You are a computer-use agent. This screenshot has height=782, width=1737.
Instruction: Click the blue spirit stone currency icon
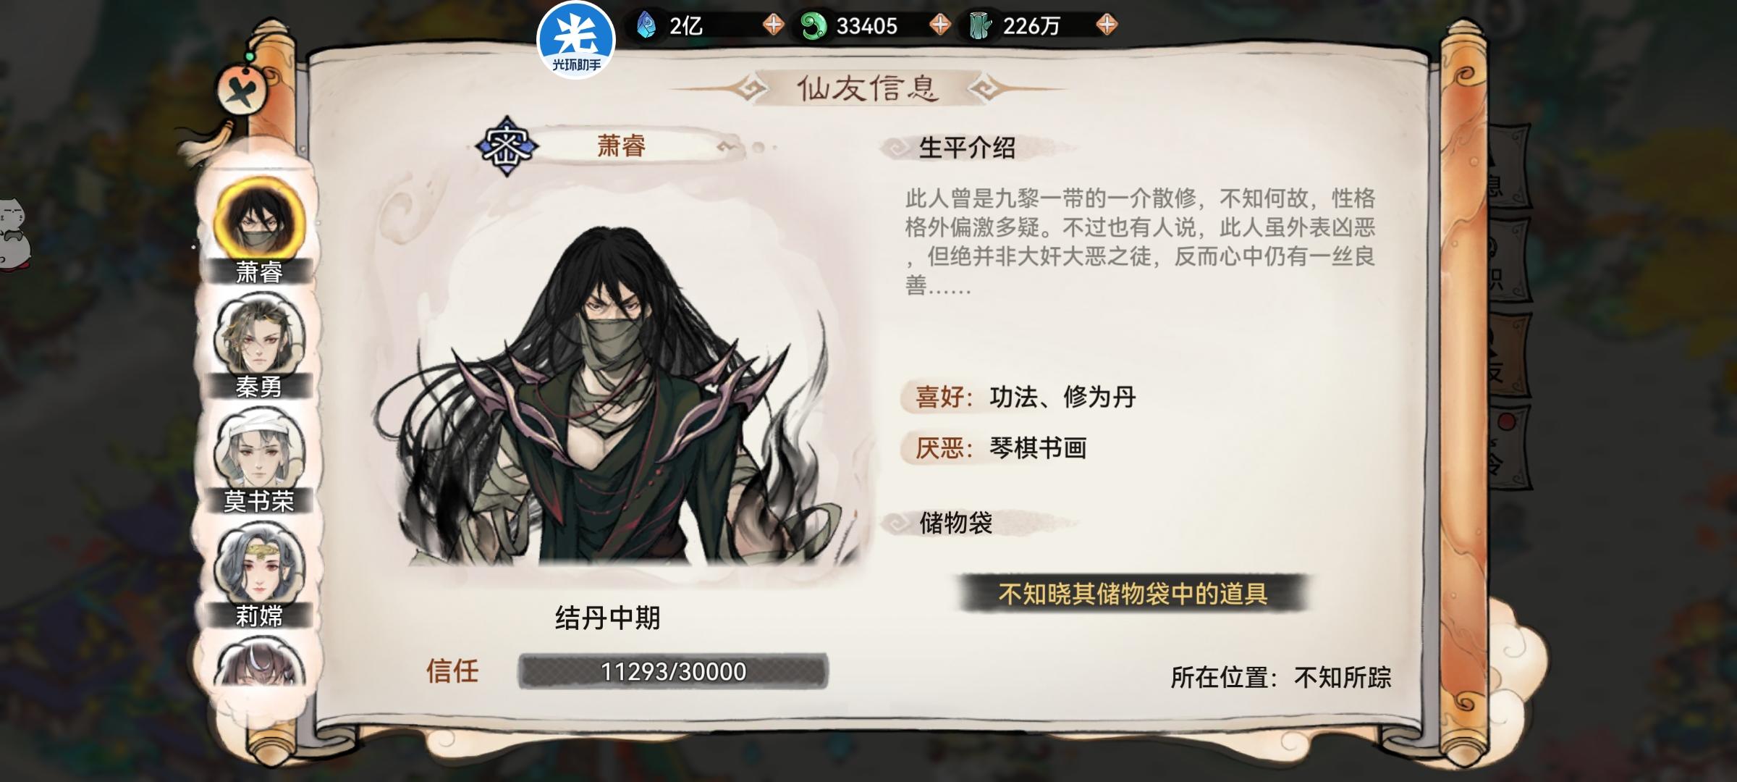pyautogui.click(x=646, y=26)
